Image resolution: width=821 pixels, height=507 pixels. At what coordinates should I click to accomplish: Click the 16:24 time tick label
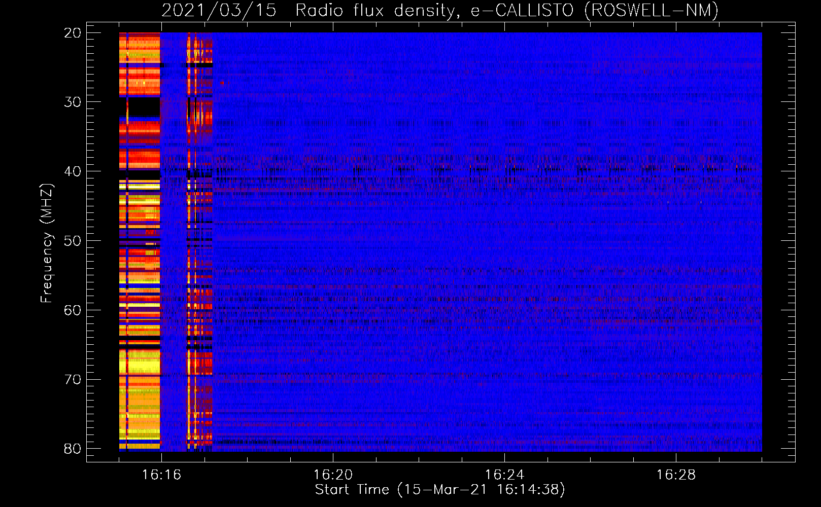click(x=504, y=475)
